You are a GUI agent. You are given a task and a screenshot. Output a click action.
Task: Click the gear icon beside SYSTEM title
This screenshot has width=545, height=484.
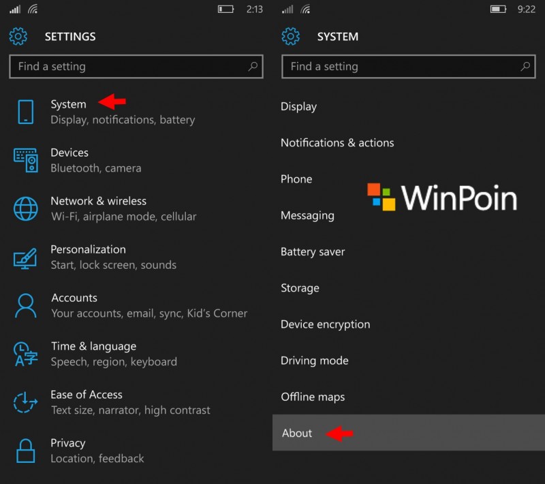click(x=291, y=37)
